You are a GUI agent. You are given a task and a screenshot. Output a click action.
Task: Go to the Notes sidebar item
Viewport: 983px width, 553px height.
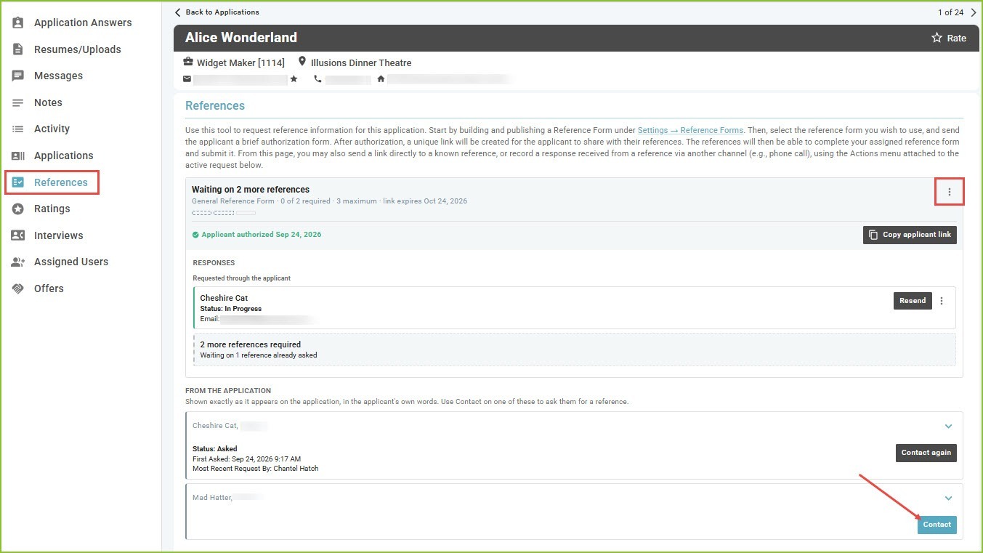coord(48,102)
